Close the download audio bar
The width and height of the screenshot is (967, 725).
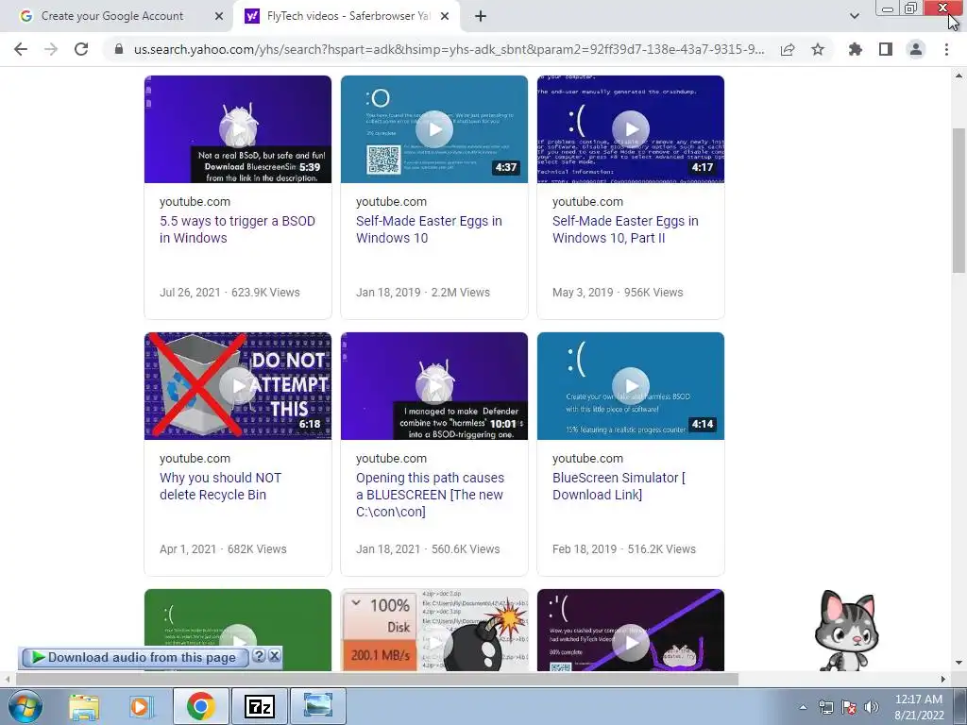pos(275,656)
